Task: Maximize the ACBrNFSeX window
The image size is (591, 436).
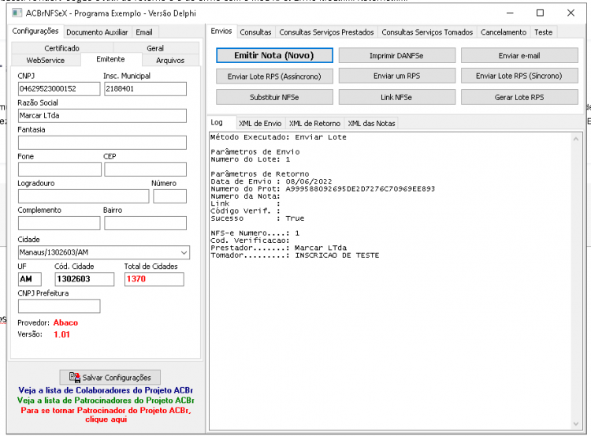Action: [x=540, y=13]
